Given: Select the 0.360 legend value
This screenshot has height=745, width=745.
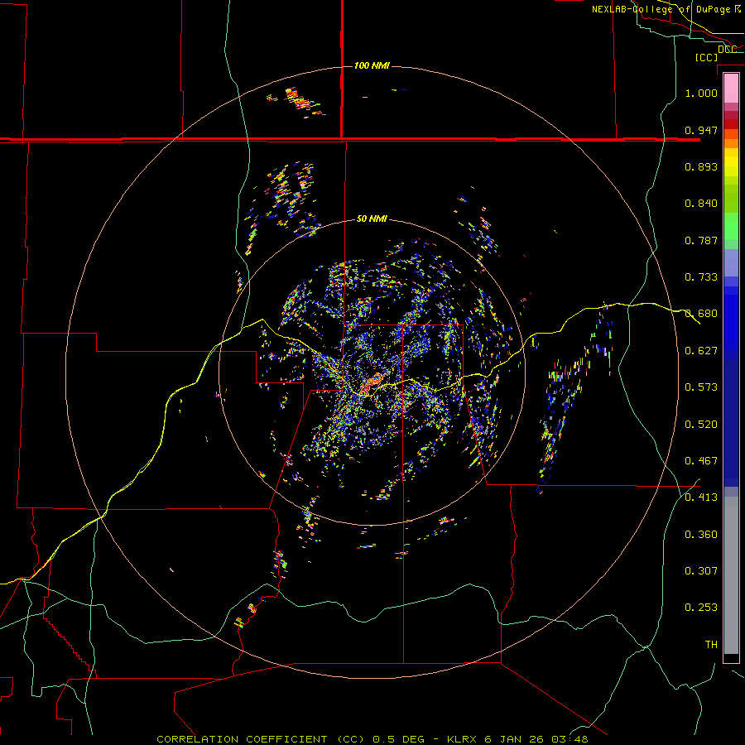Looking at the screenshot, I should coord(701,535).
